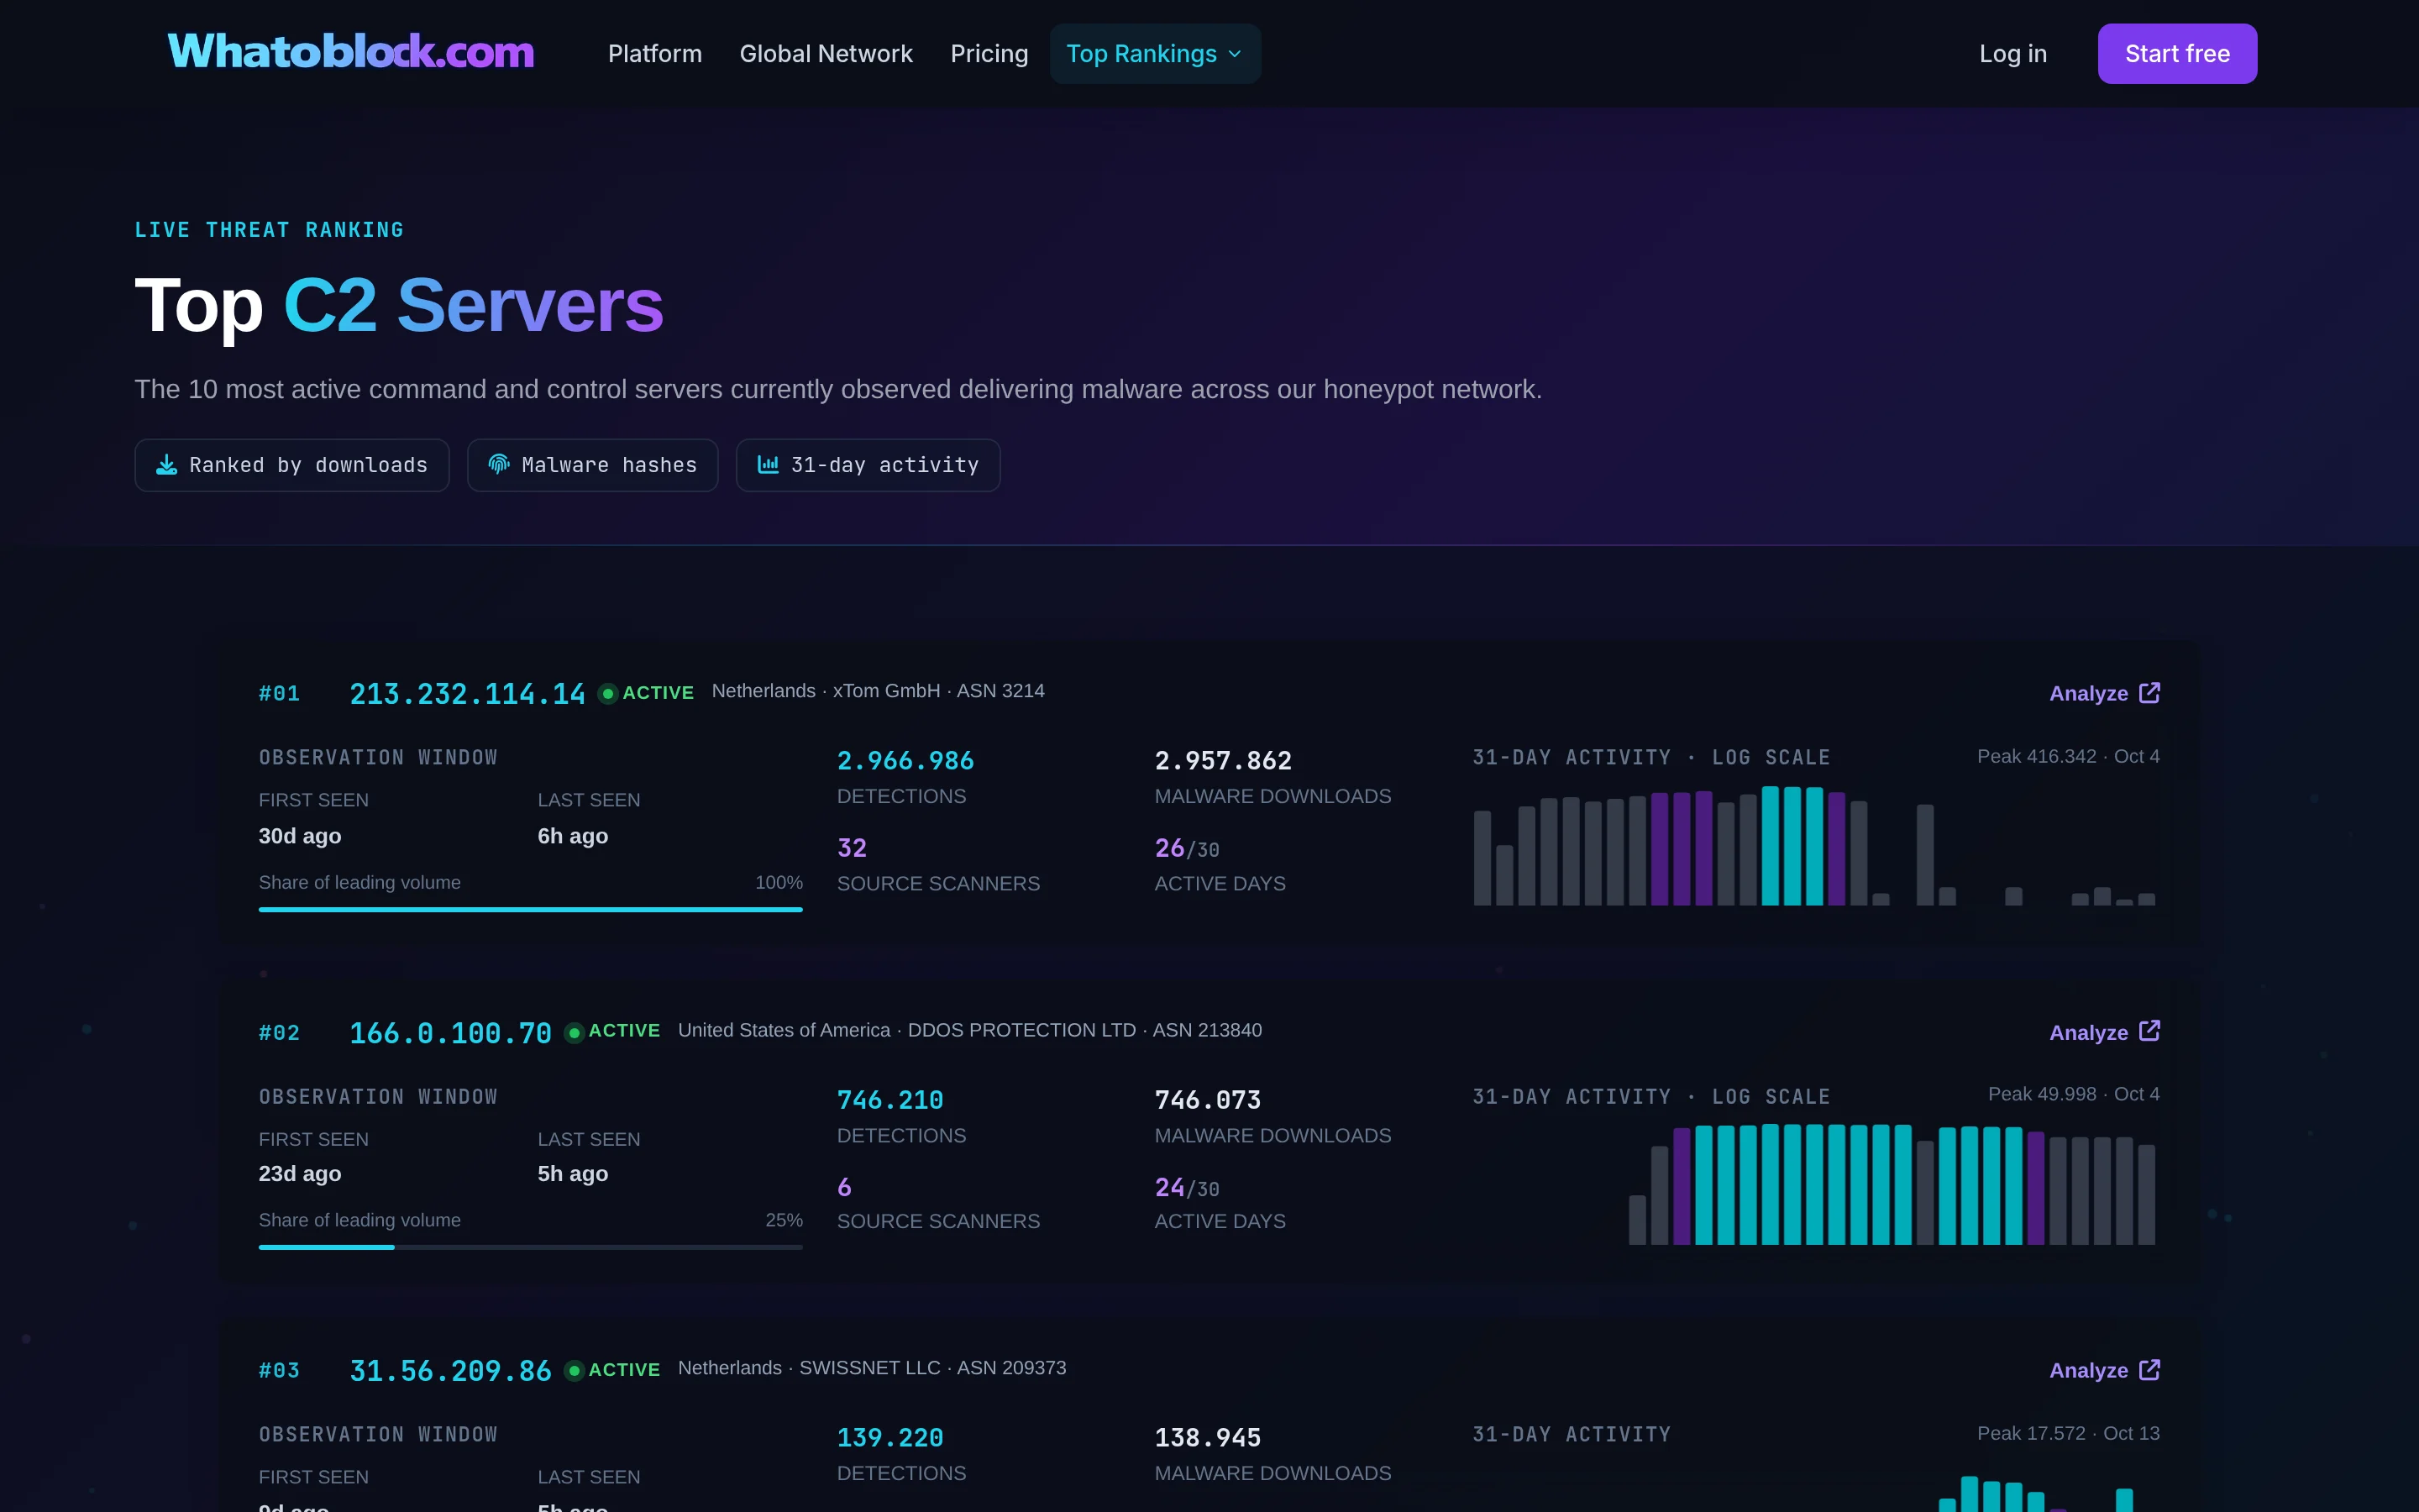Click external-link icon for rank #01 Analyze
Viewport: 2419px width, 1512px height.
(x=2149, y=693)
